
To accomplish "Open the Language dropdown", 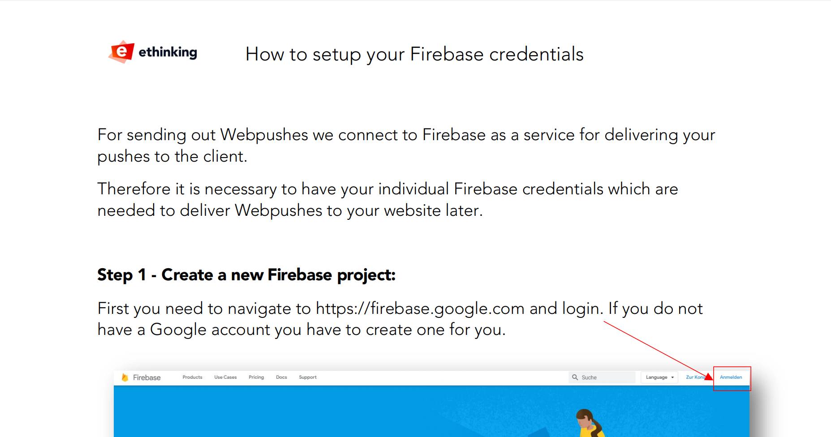I will point(659,377).
